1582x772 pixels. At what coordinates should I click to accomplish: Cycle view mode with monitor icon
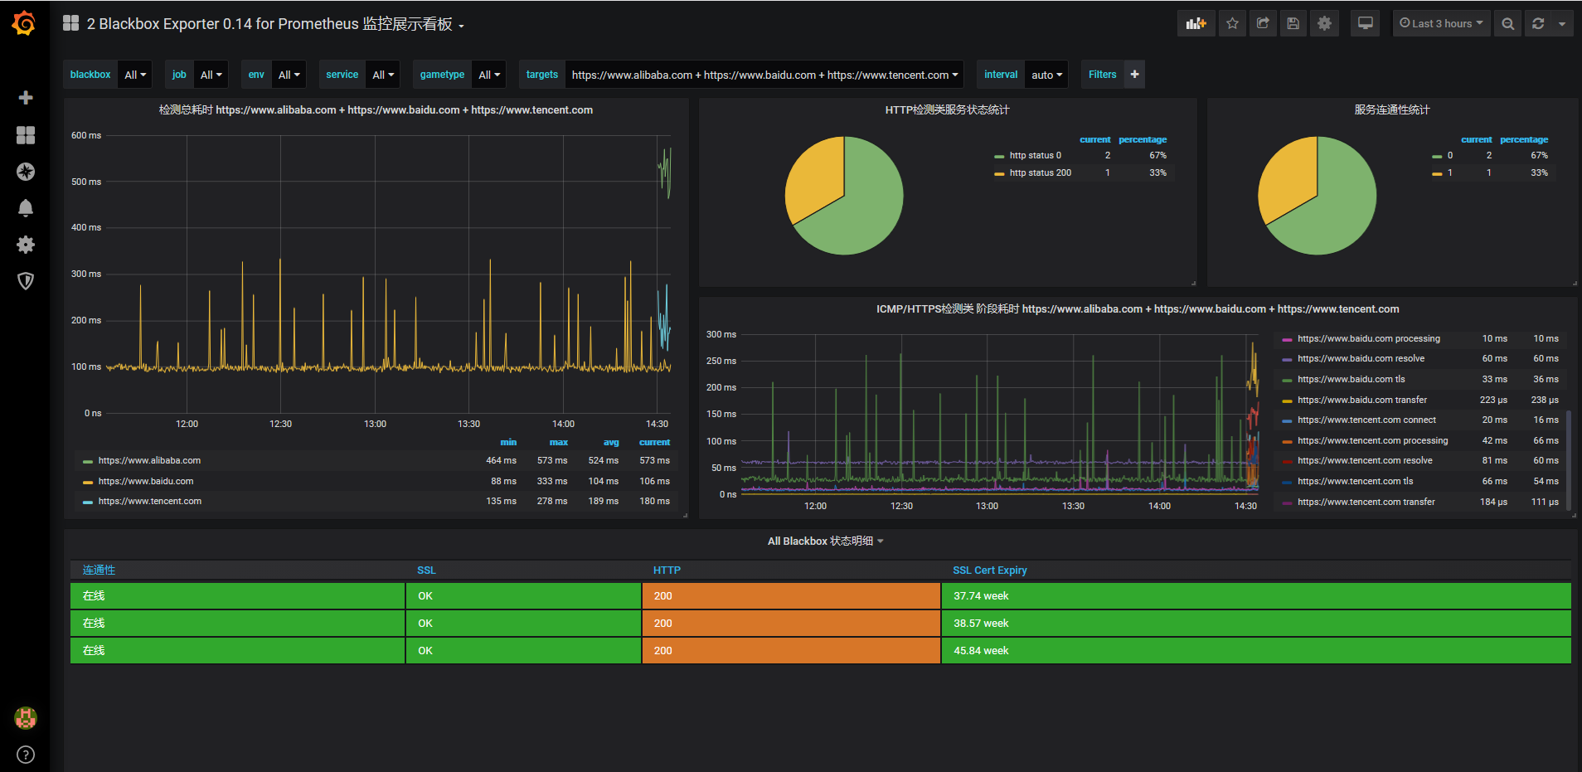point(1365,23)
